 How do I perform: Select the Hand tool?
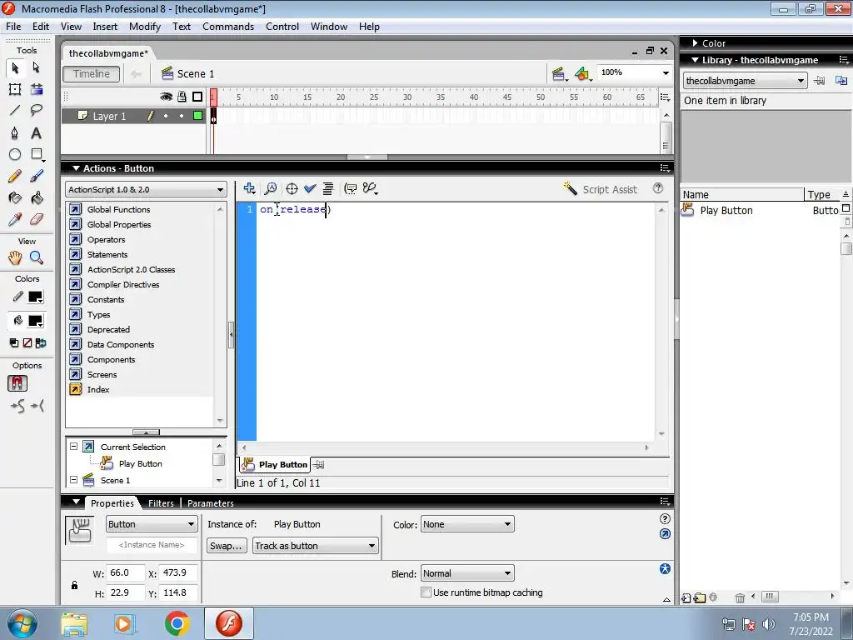(x=15, y=257)
